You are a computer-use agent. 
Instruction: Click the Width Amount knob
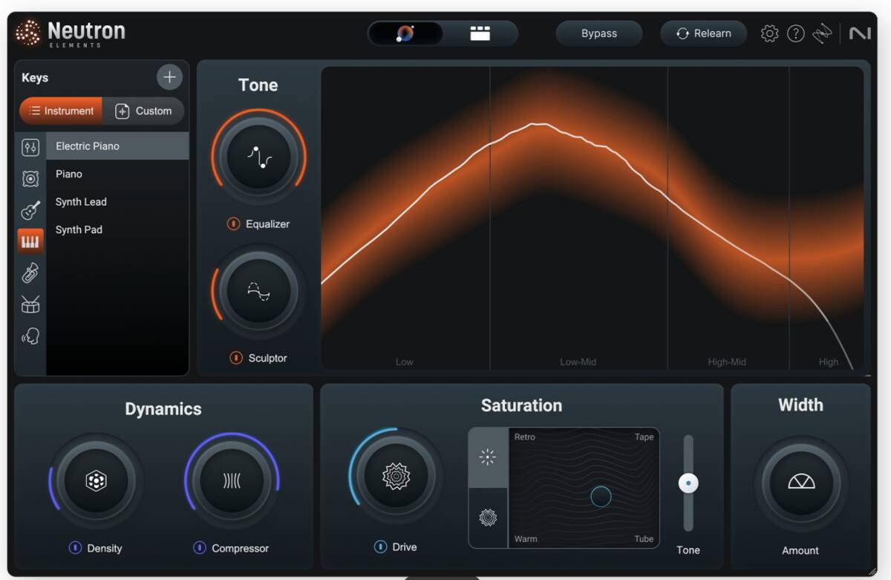tap(800, 483)
